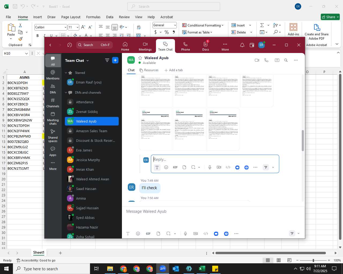Collapse the Starred section
The height and width of the screenshot is (274, 343).
pyautogui.click(x=66, y=73)
